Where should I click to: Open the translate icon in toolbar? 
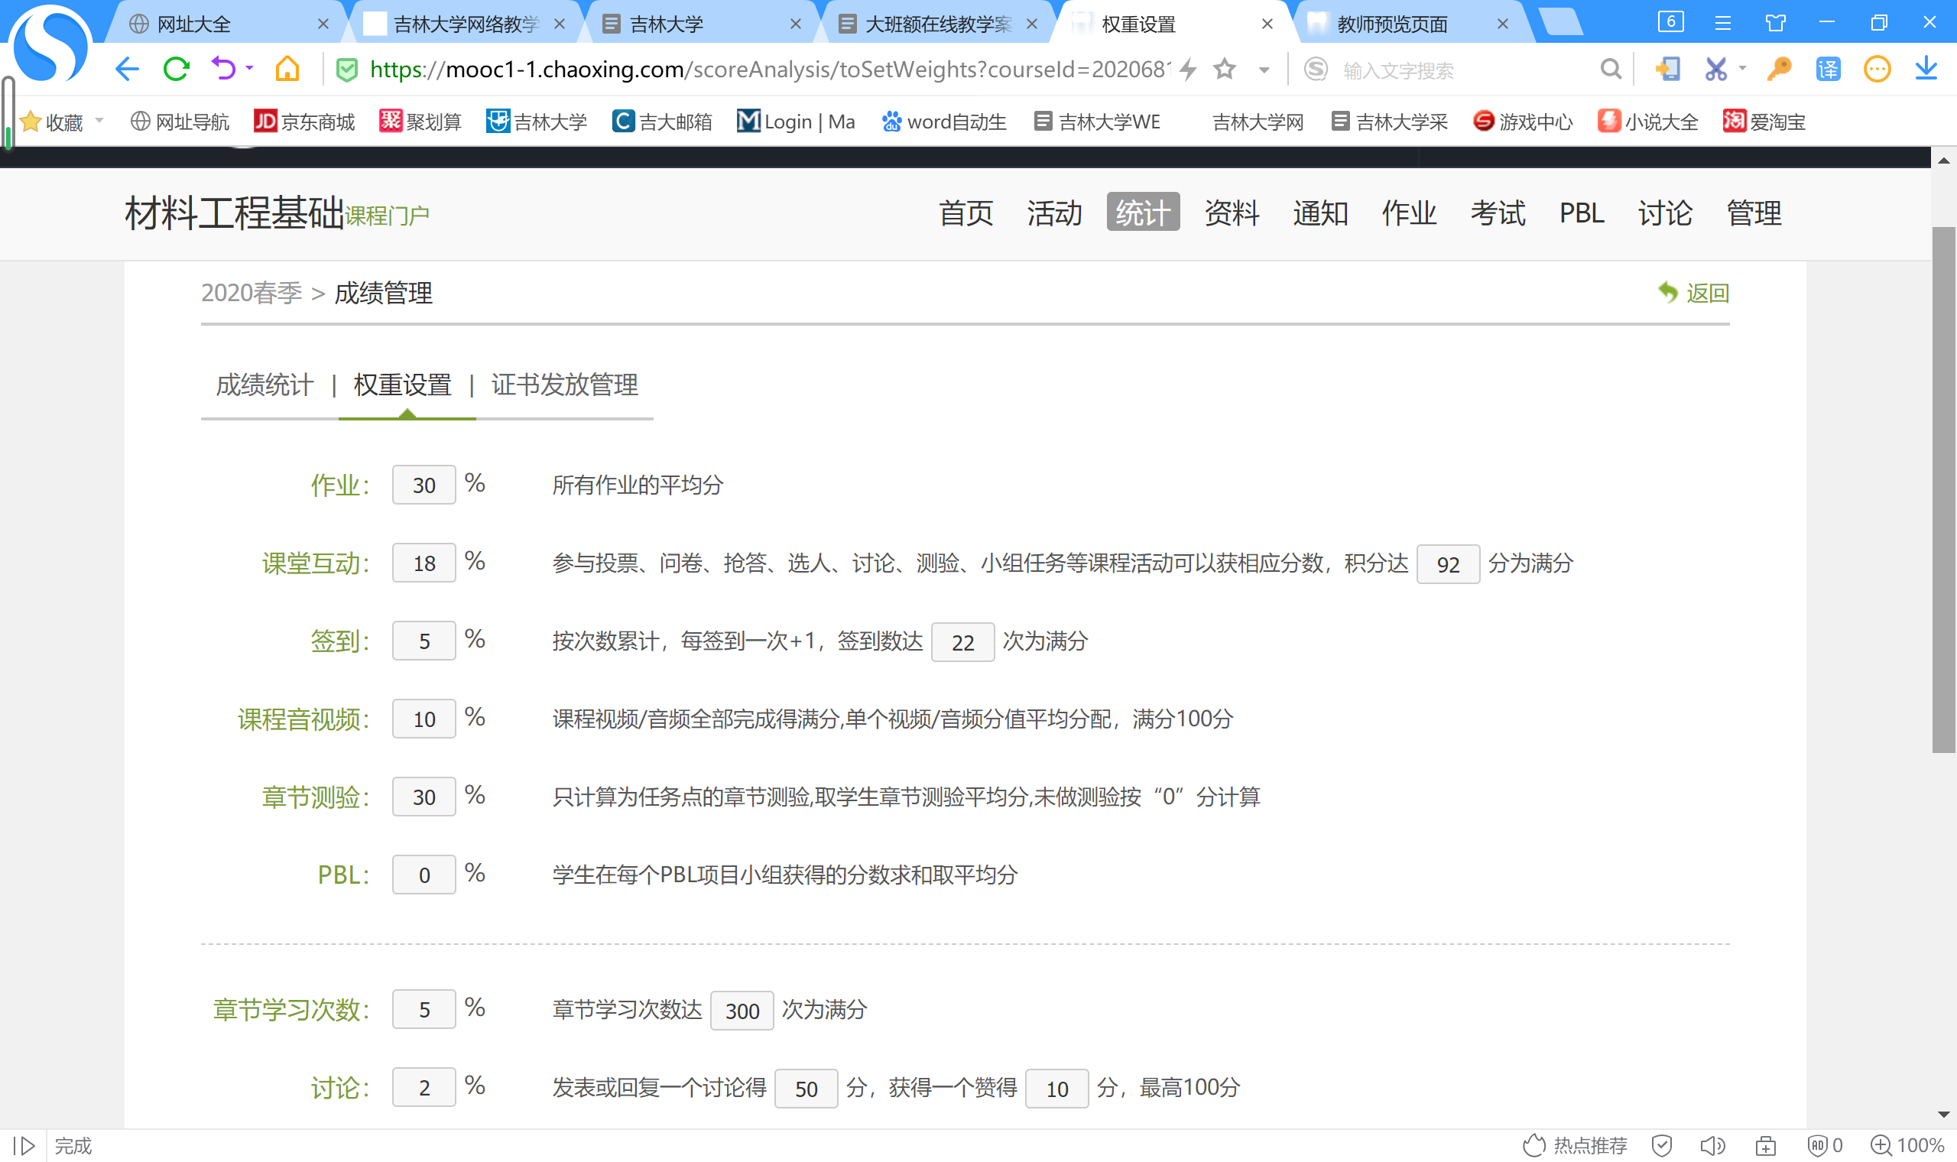(1828, 69)
